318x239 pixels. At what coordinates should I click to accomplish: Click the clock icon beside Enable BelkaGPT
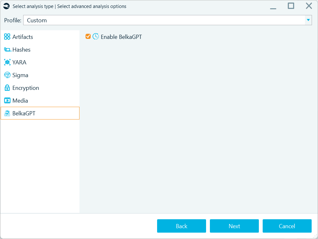click(95, 36)
